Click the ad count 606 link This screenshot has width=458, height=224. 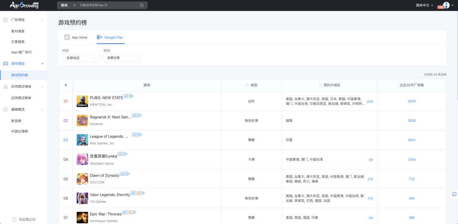coord(411,198)
